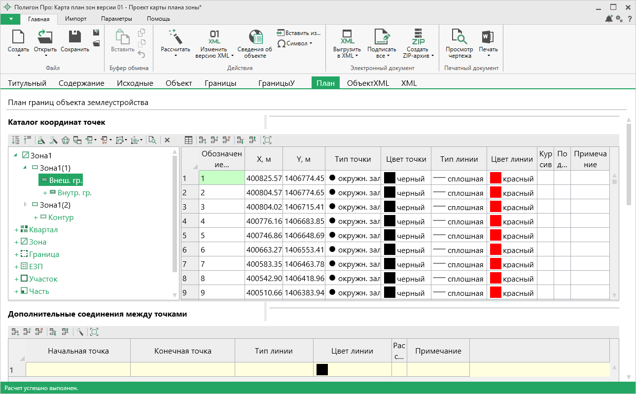
Task: Collapse the Зона1 tree node
Action: (15, 155)
